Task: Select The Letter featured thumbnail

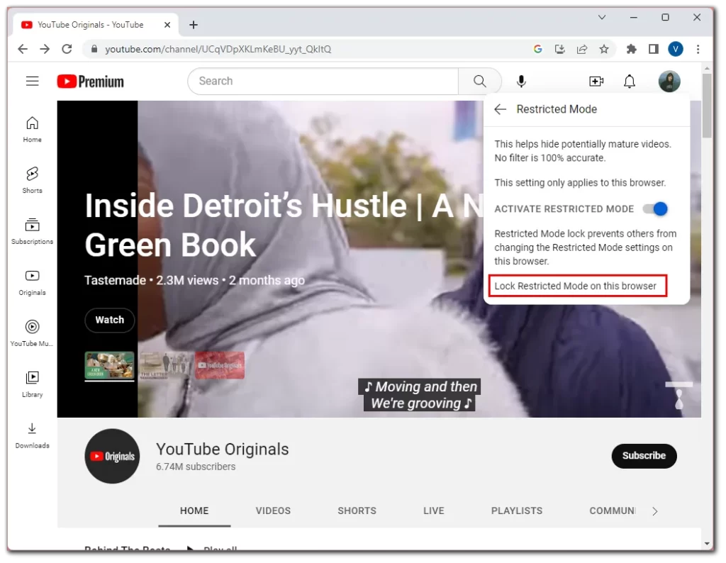Action: click(x=164, y=365)
